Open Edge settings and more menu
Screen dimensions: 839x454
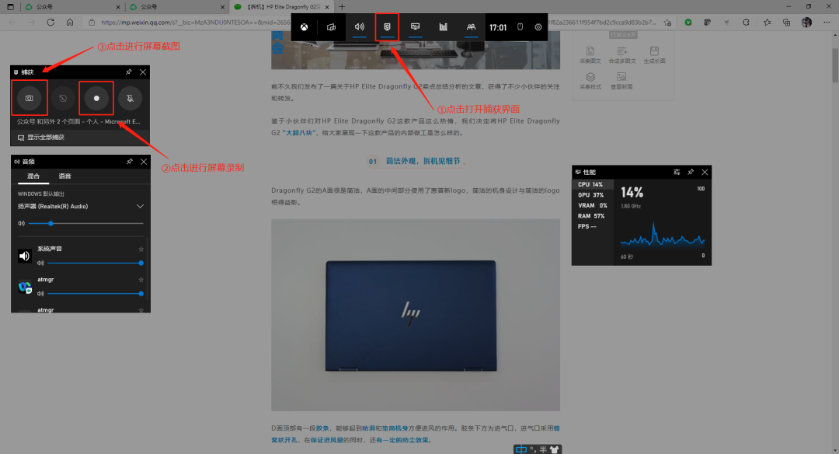tap(827, 23)
